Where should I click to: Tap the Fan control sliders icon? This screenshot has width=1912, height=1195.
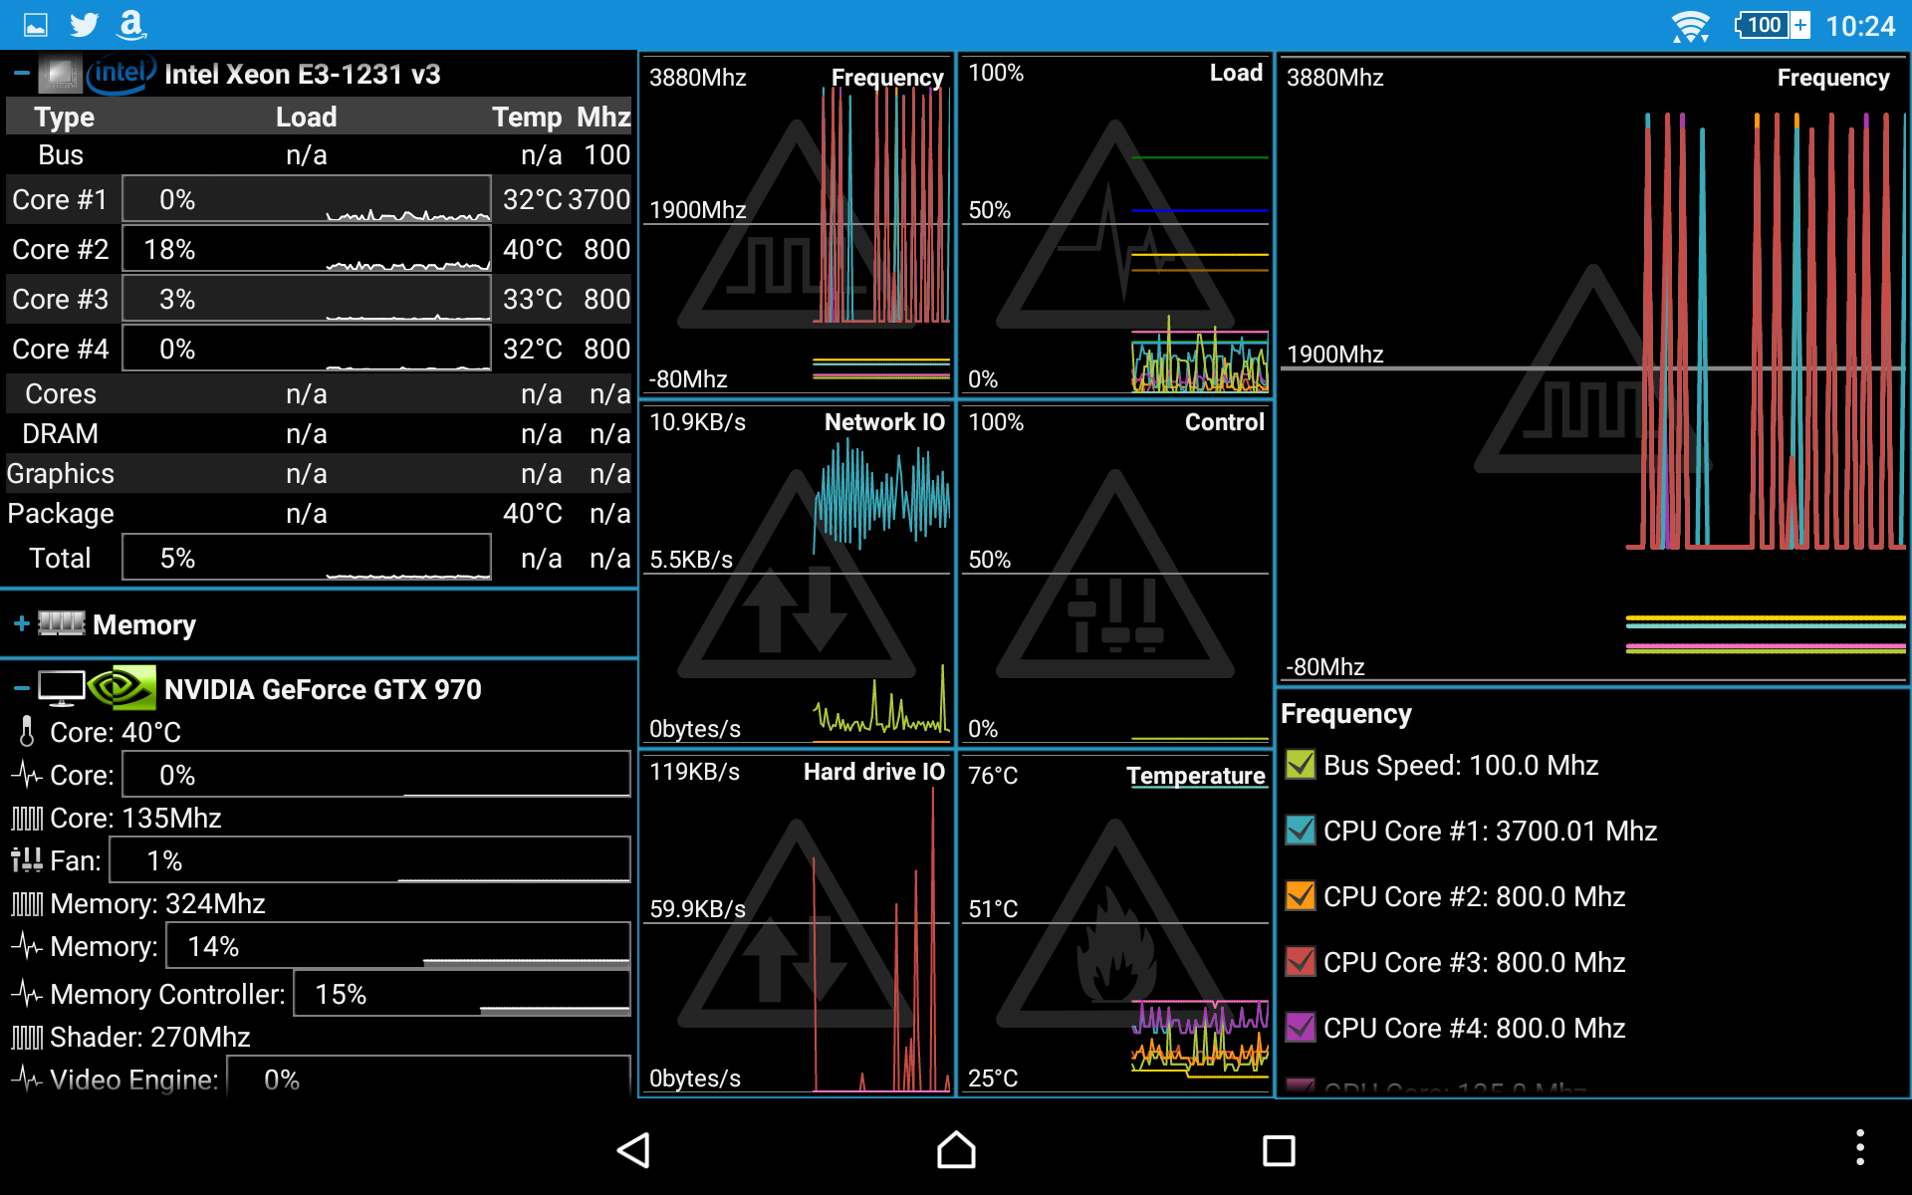tap(27, 860)
